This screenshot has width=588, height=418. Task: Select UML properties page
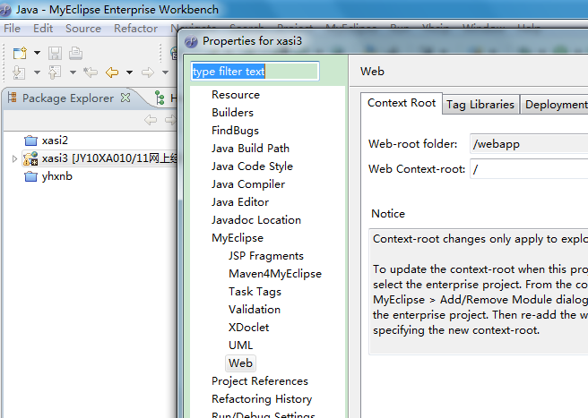[240, 345]
